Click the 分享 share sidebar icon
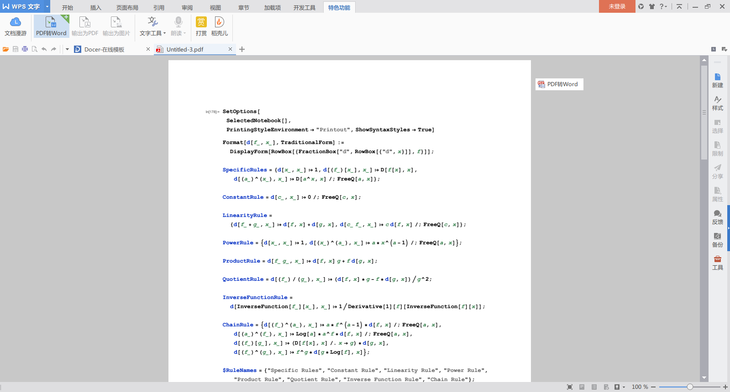Image resolution: width=730 pixels, height=392 pixels. pyautogui.click(x=718, y=172)
